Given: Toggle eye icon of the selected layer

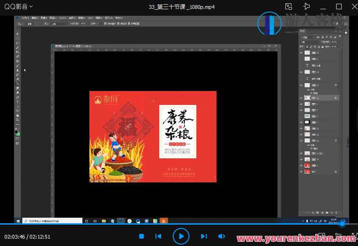Looking at the screenshot, I should click(x=301, y=98).
